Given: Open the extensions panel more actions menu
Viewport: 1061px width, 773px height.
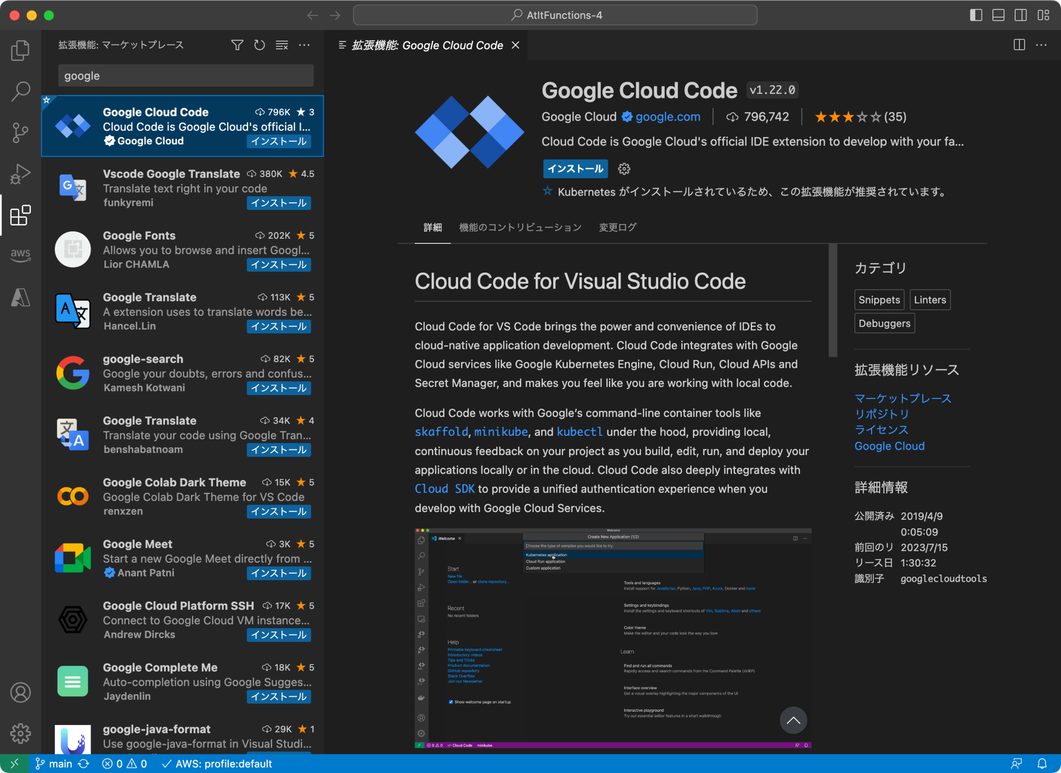Looking at the screenshot, I should [x=304, y=45].
